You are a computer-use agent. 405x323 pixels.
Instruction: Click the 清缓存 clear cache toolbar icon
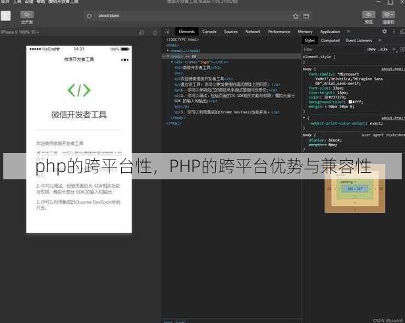[389, 15]
